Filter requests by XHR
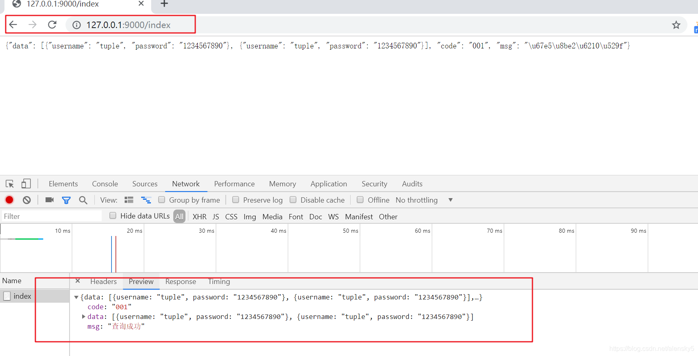Image resolution: width=698 pixels, height=356 pixels. coord(199,217)
